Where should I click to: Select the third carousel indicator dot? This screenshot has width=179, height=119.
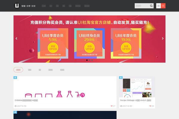tap(92, 60)
